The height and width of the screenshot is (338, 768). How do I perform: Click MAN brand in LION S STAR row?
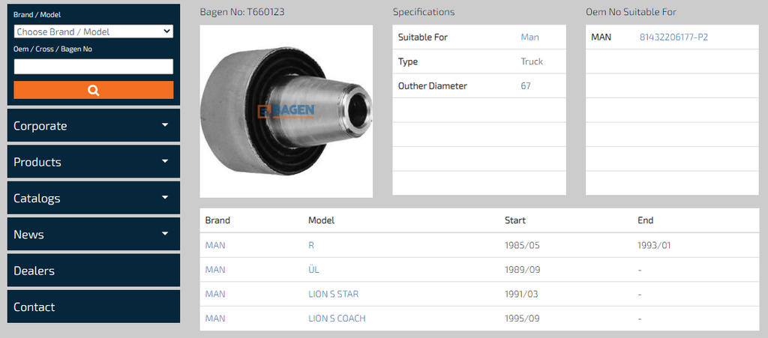(x=215, y=294)
